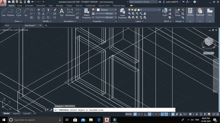220x123 pixels.
Task: Click the Move tool icon
Action: (x=38, y=10)
